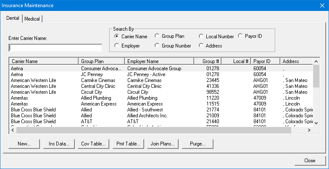Image resolution: width=329 pixels, height=169 pixels.
Task: Choose Employer as search criterion
Action: coord(117,46)
